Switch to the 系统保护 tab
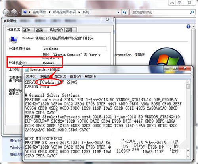Viewport: 198px width, 164px height. pos(56,30)
